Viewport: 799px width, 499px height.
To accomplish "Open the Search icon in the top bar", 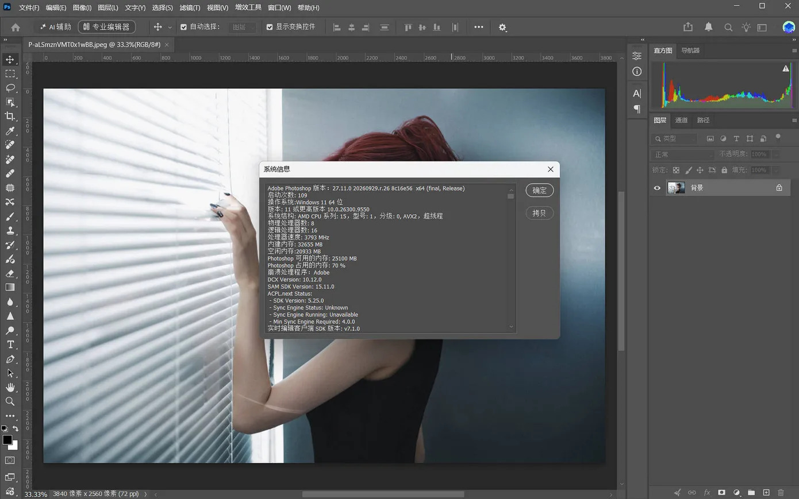I will tap(728, 28).
